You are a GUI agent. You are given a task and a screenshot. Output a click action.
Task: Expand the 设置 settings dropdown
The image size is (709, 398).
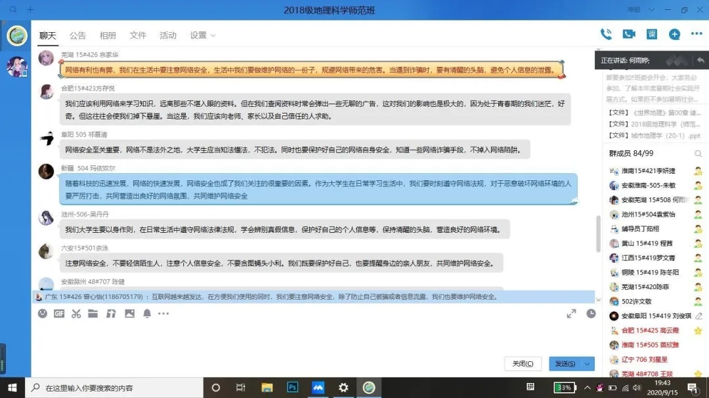(202, 35)
